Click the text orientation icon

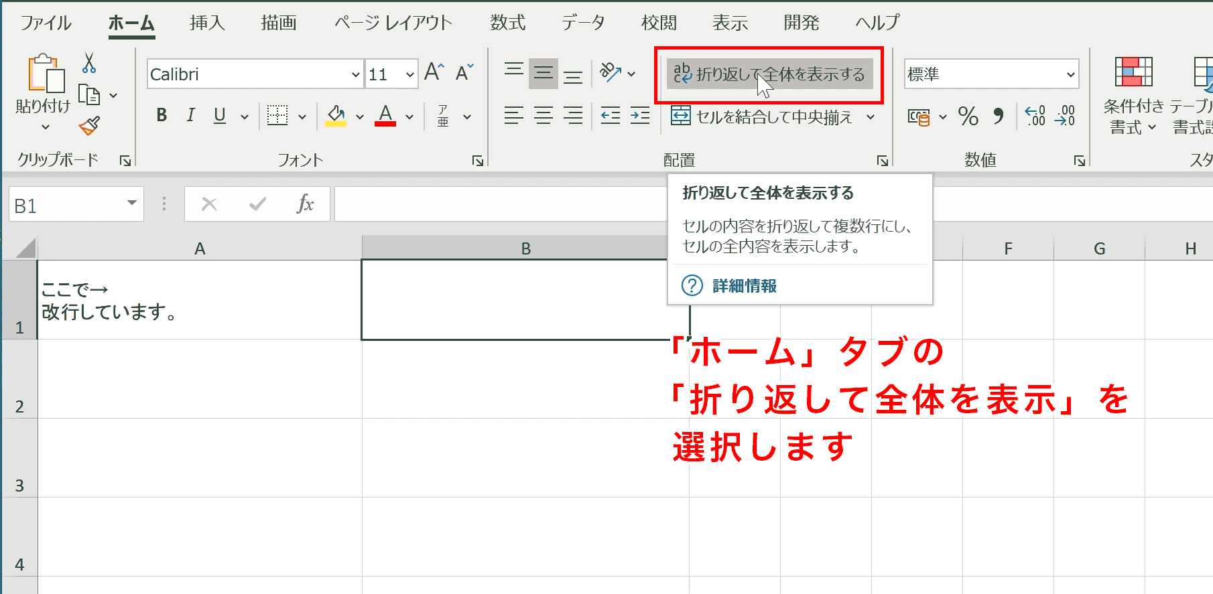pyautogui.click(x=611, y=72)
